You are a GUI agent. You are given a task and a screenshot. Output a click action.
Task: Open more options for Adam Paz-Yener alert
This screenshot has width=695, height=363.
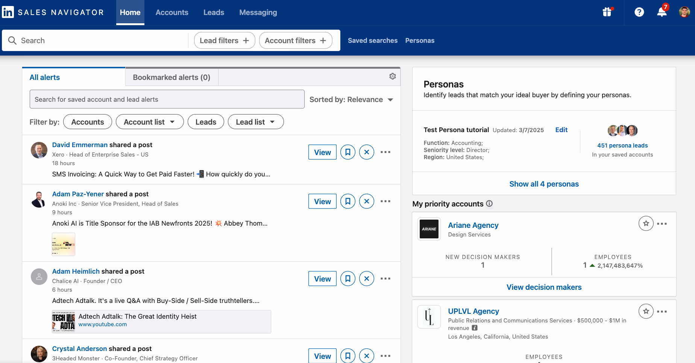point(385,201)
